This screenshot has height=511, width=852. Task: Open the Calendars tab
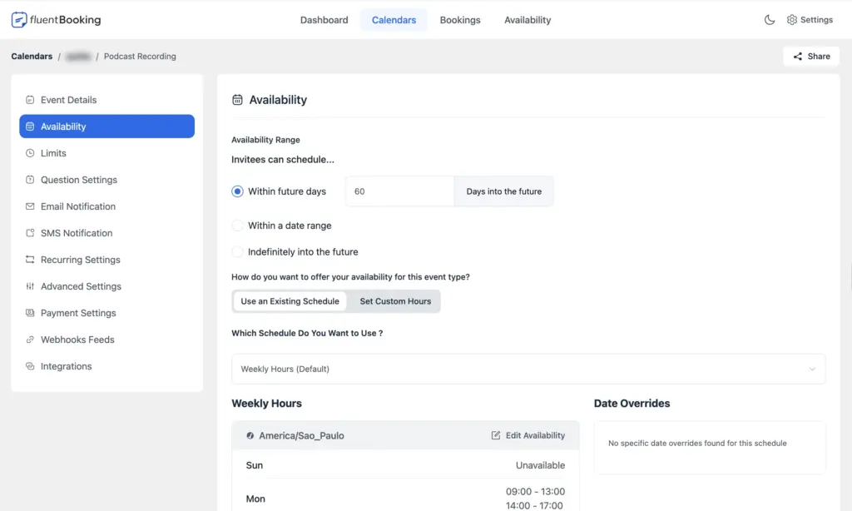point(394,20)
